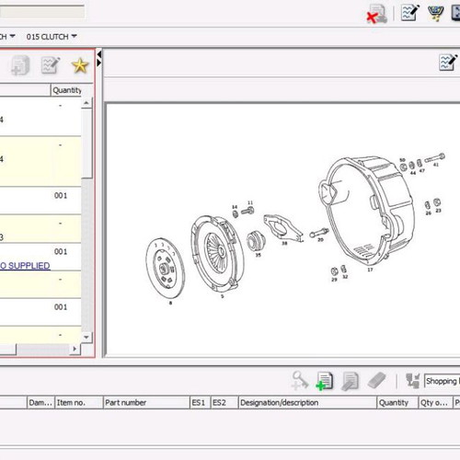This screenshot has width=460, height=460.
Task: Click the clutch disc drawing in diagram
Action: click(x=165, y=269)
